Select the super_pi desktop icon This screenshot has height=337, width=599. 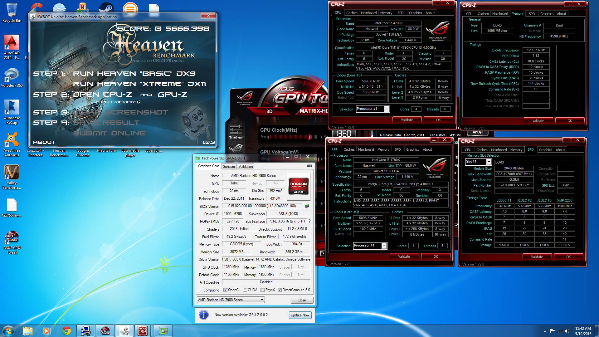pos(154,150)
